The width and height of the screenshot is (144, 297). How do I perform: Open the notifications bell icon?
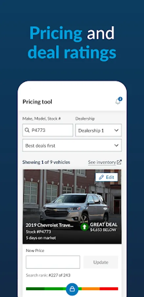118,102
